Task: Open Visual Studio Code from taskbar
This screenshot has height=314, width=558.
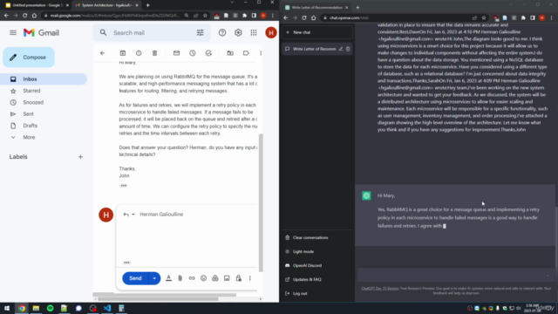Action: [x=107, y=308]
